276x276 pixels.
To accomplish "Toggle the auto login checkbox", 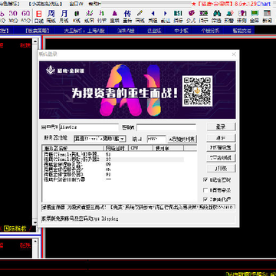I will coord(205,190).
